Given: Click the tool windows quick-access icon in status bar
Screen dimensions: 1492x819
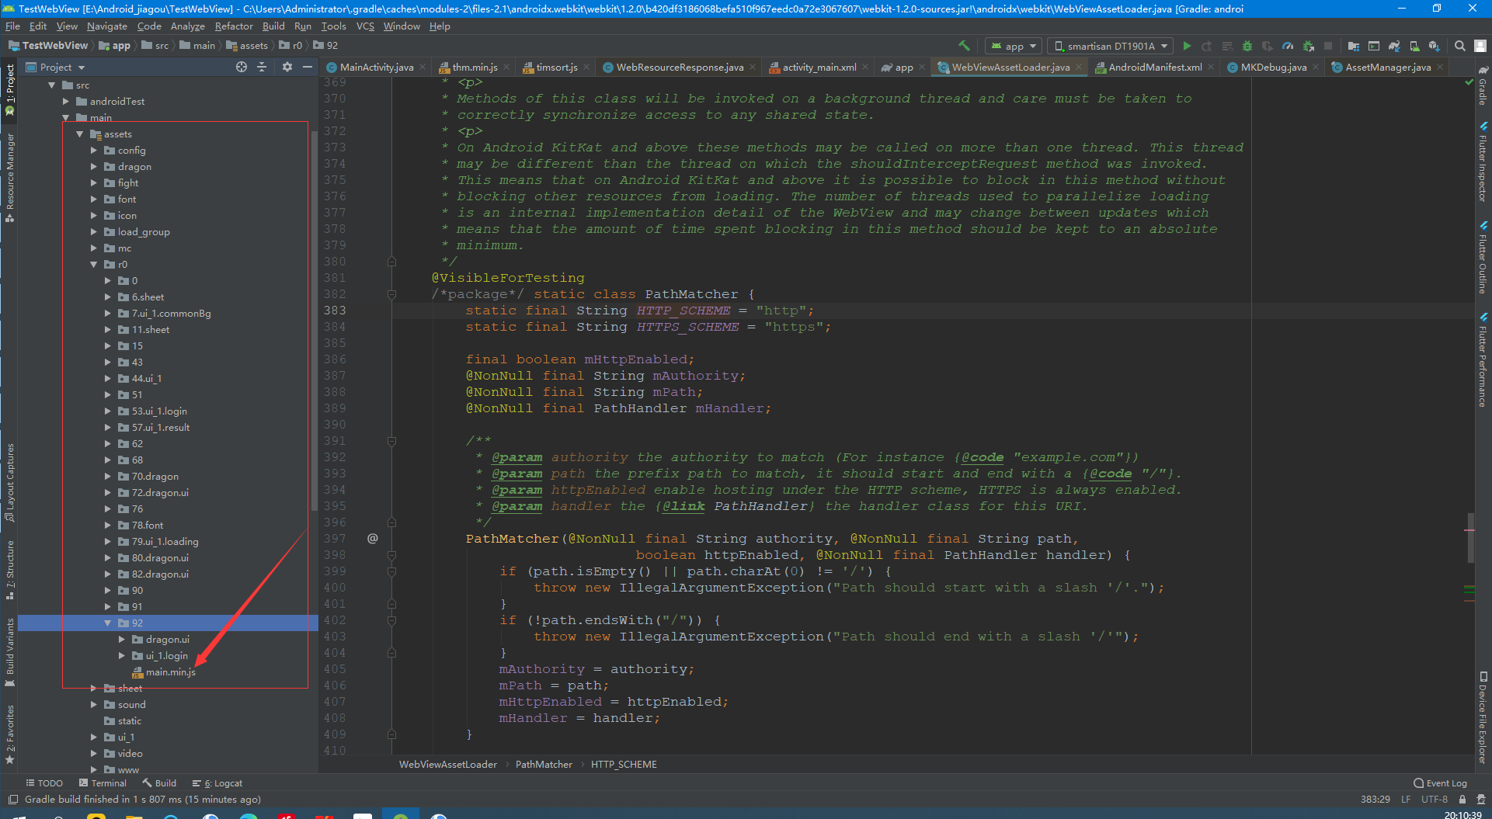Looking at the screenshot, I should tap(12, 799).
